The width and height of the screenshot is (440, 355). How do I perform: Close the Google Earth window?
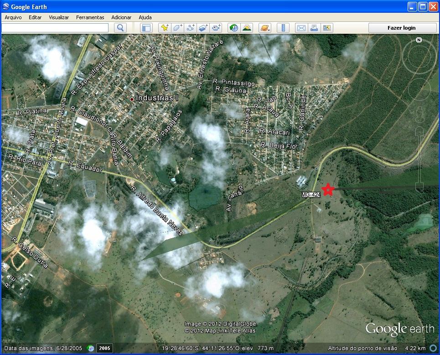[x=433, y=7]
